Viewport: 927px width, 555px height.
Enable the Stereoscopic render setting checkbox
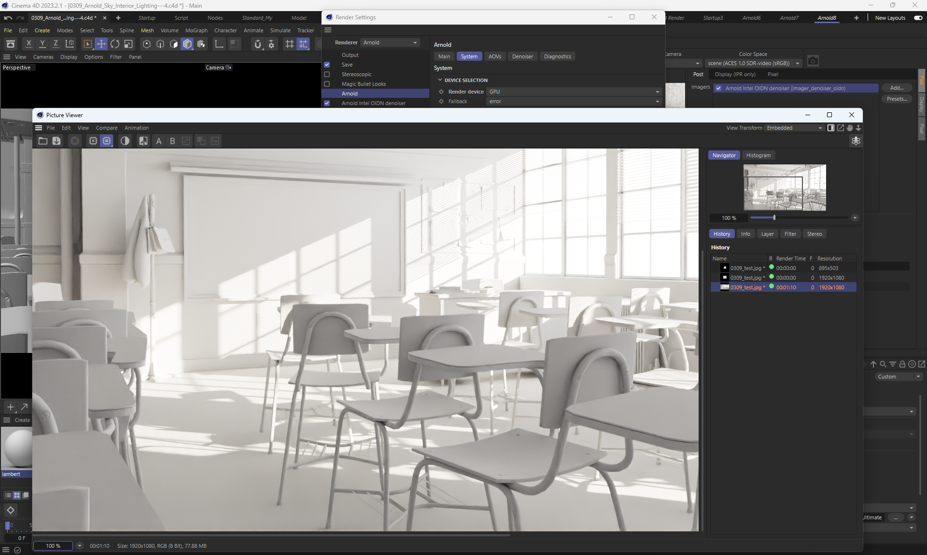tap(327, 74)
